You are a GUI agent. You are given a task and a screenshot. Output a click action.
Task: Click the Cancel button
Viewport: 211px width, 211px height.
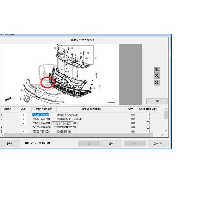pyautogui.click(x=158, y=143)
